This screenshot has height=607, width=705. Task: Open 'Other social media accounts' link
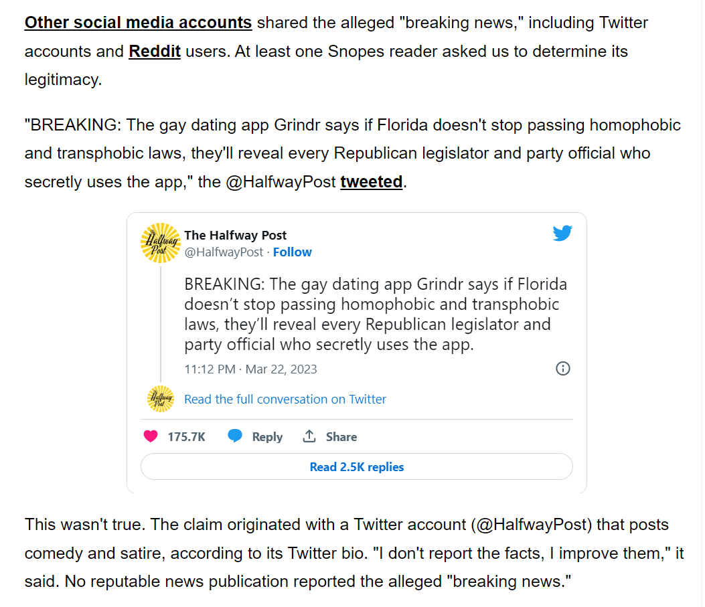tap(138, 23)
